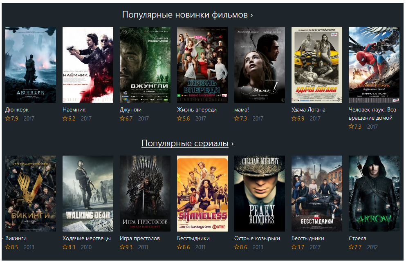Screen dimensions: 406x263
Task: Click the Удача Логана poster
Action: coord(317,65)
